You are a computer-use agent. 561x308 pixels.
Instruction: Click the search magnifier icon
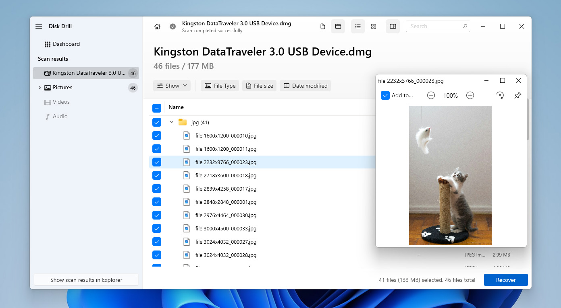465,27
